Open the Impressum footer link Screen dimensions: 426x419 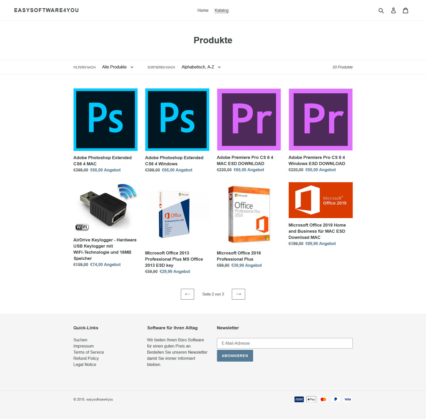84,346
